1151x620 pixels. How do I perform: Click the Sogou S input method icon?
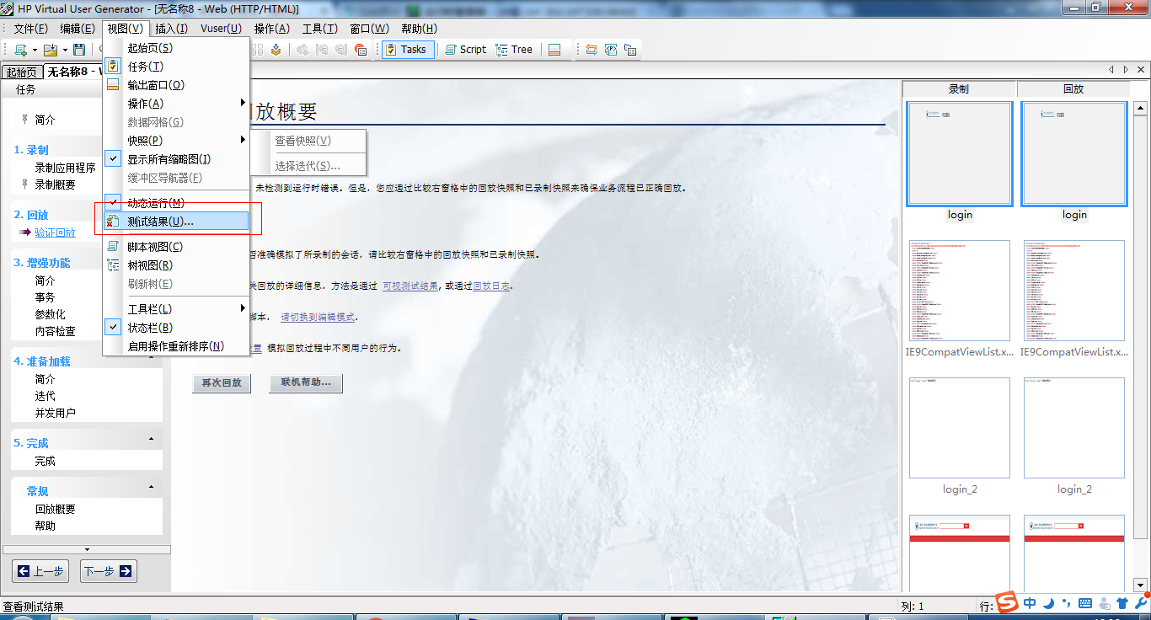[1007, 602]
